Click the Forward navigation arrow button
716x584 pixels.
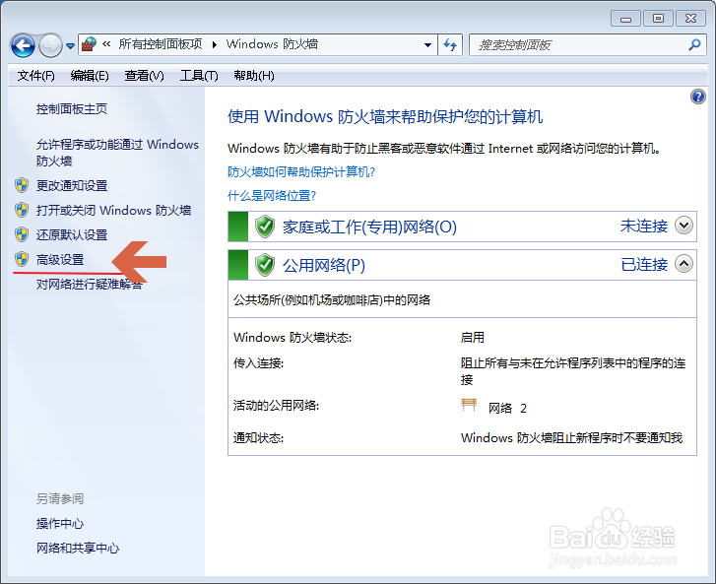pos(50,45)
